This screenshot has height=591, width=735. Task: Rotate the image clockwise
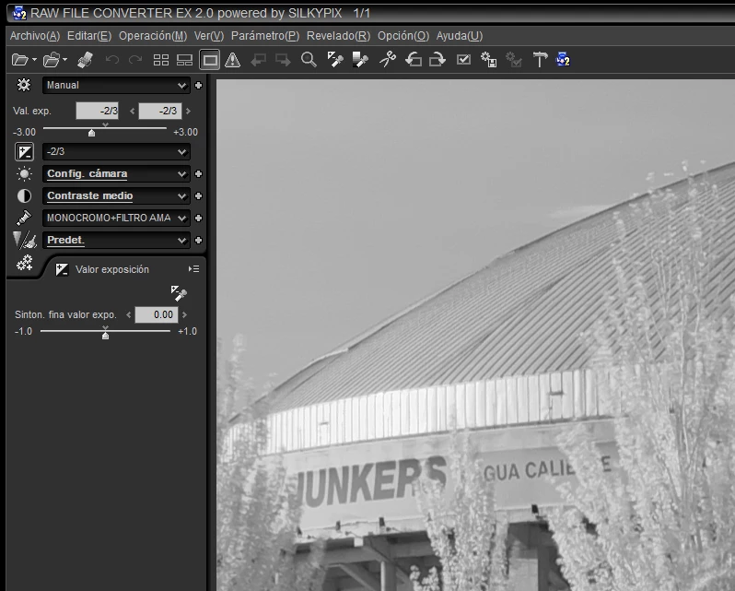437,60
